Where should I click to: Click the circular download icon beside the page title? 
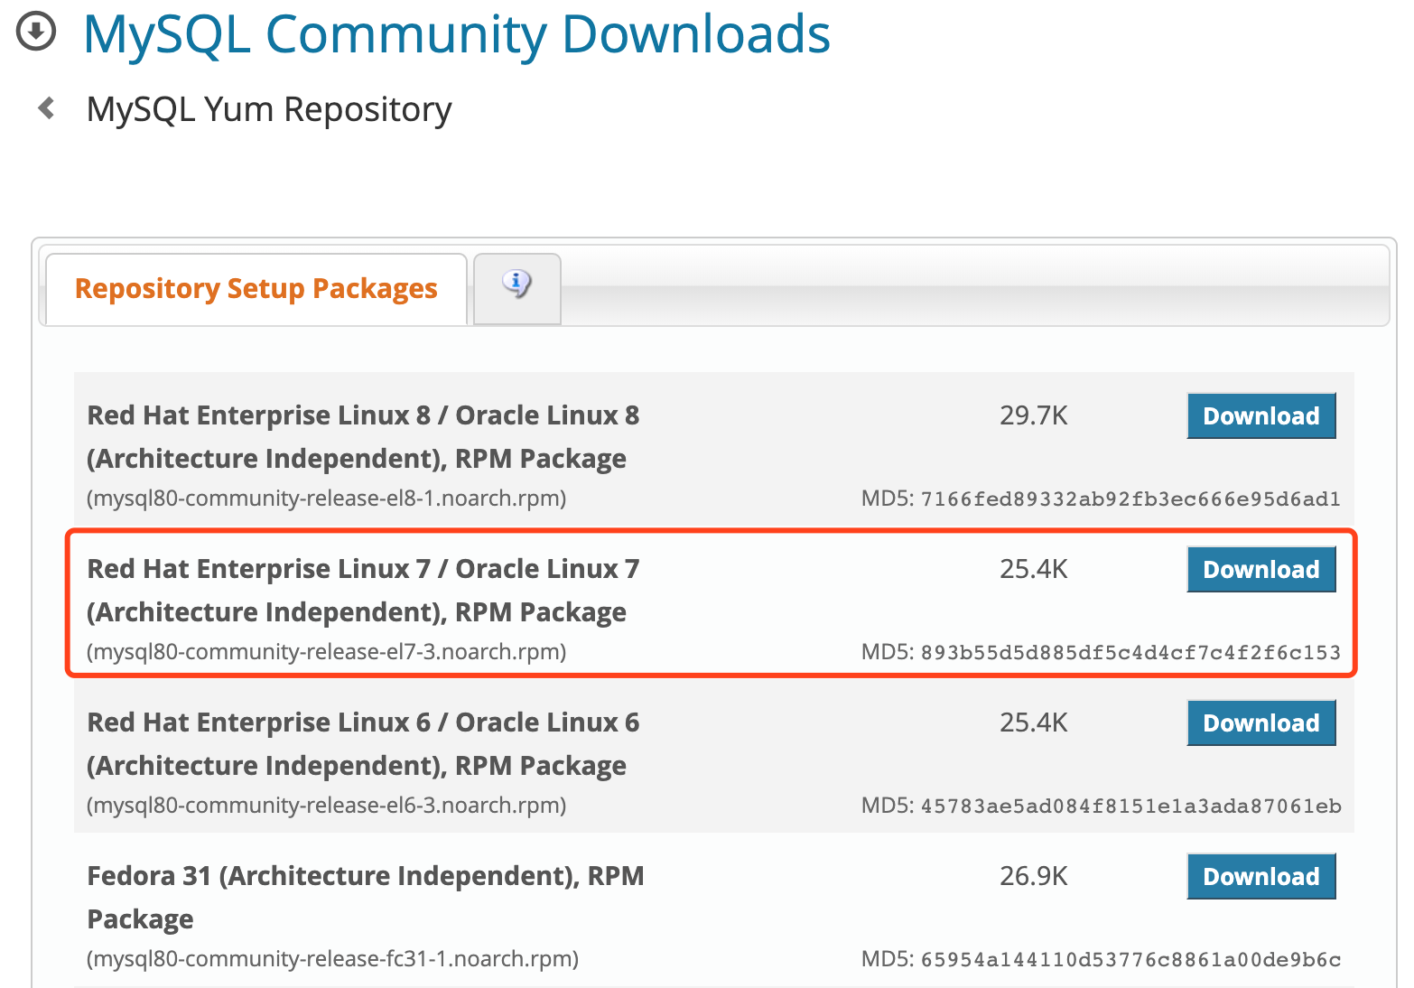coord(36,33)
